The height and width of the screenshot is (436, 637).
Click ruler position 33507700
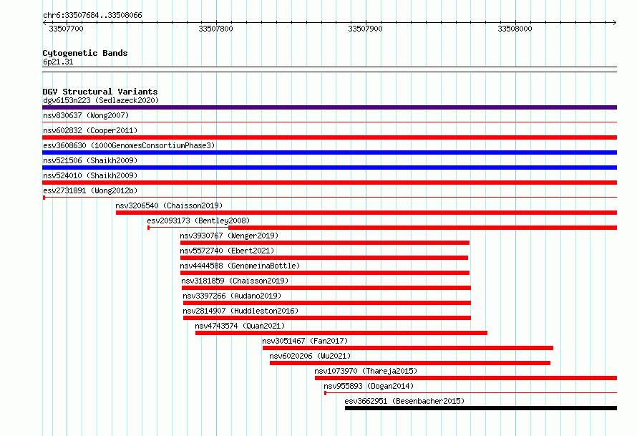click(67, 29)
